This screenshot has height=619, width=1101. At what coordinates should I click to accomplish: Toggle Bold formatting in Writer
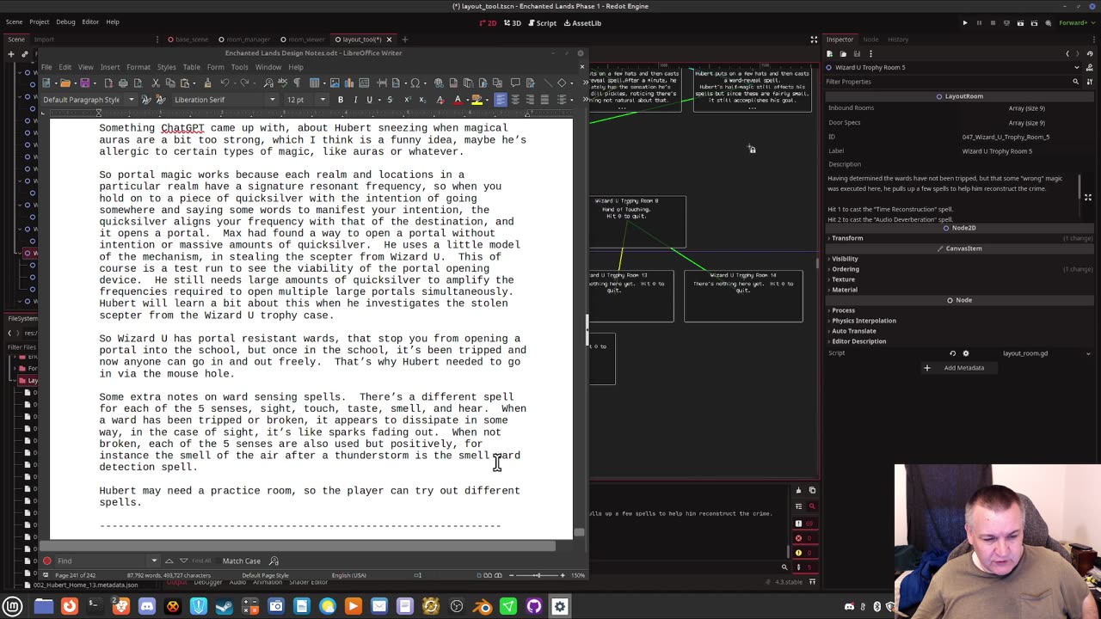click(x=341, y=100)
